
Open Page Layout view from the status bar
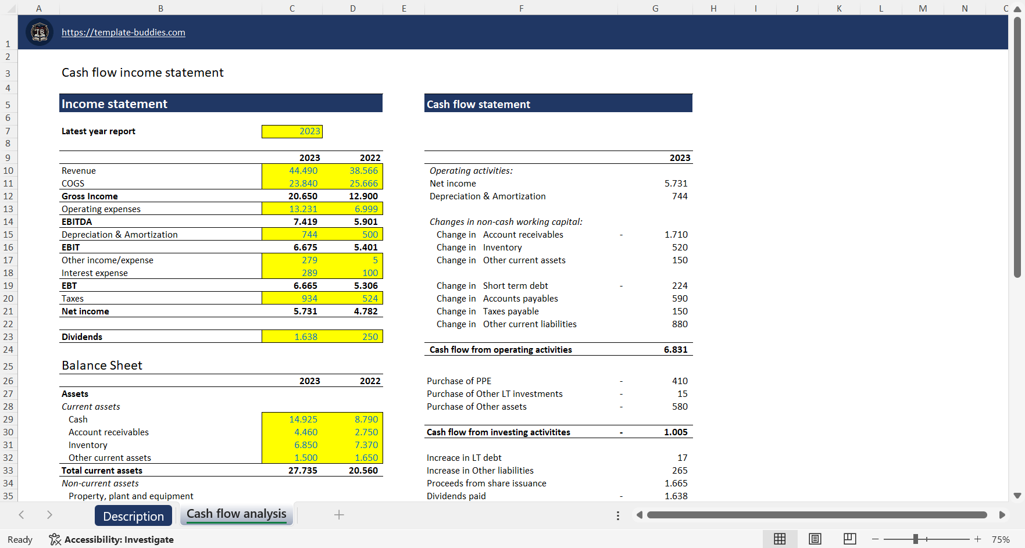(815, 539)
